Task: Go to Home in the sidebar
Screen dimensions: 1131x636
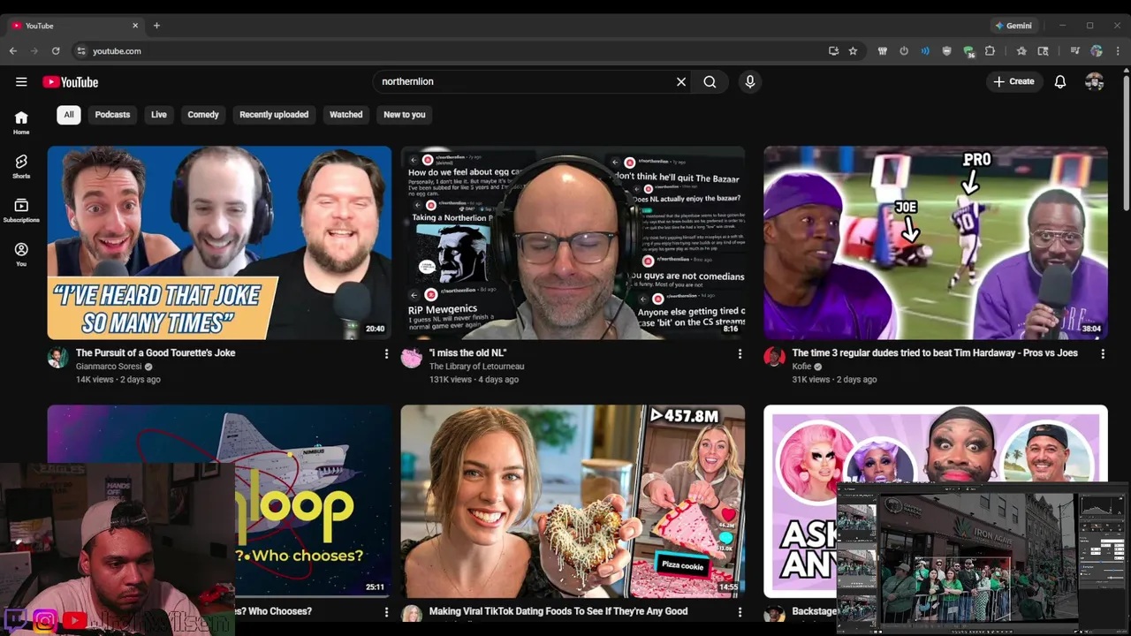Action: [x=21, y=123]
